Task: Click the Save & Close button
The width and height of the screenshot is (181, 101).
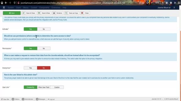Action: tap(29, 13)
